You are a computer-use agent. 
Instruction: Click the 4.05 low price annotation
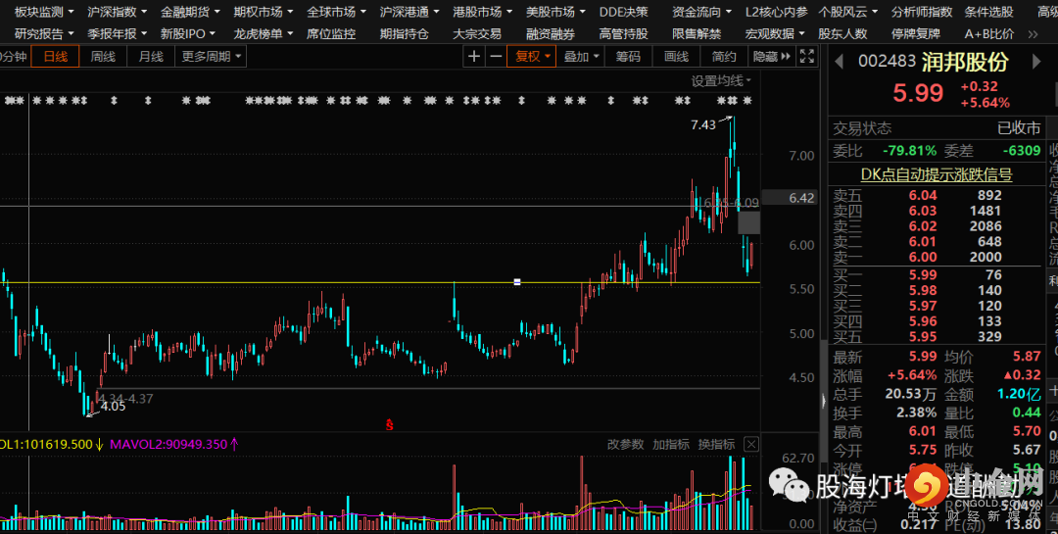[113, 407]
